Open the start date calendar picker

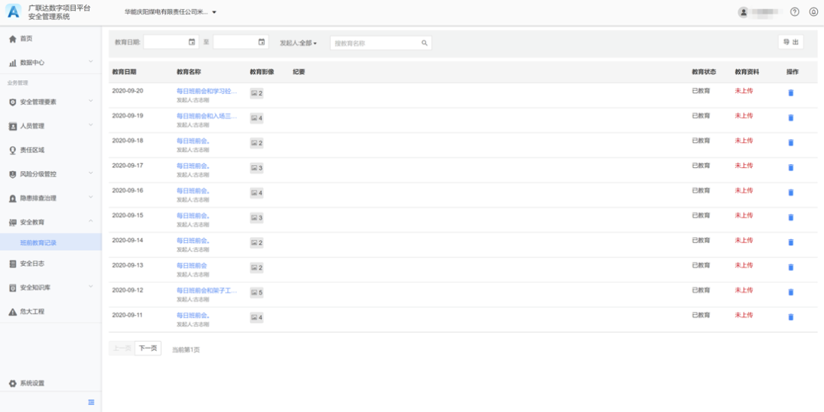tap(192, 42)
